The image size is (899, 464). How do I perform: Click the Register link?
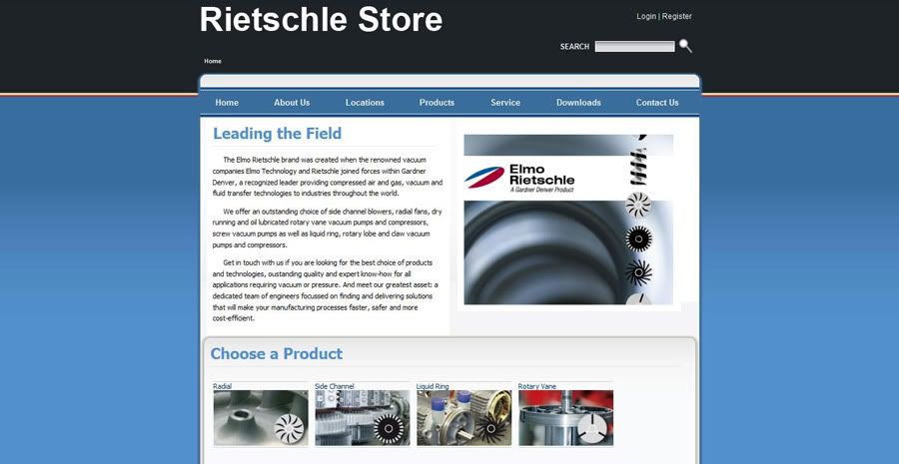tap(677, 16)
